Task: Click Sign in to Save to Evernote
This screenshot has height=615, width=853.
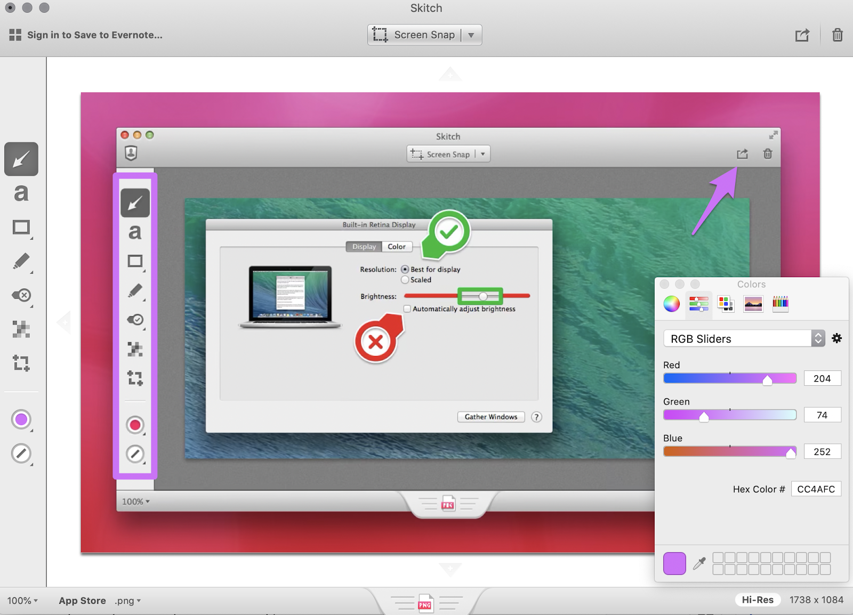Action: 95,35
